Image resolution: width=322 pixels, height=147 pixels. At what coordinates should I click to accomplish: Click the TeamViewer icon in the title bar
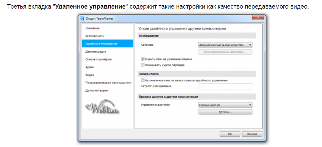(82, 19)
